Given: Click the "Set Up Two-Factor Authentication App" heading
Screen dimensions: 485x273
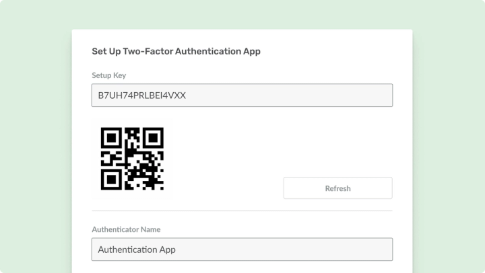Looking at the screenshot, I should pos(176,51).
